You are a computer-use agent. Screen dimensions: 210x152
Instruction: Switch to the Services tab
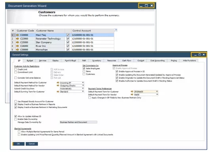coord(43,61)
